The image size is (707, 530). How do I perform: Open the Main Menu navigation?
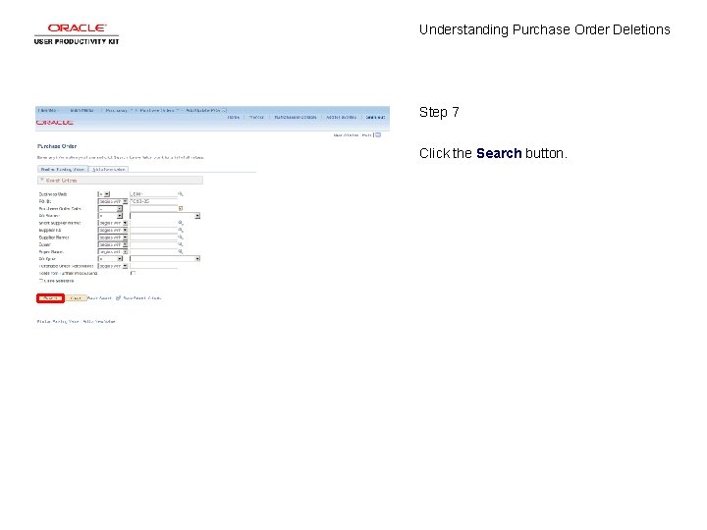pyautogui.click(x=82, y=110)
